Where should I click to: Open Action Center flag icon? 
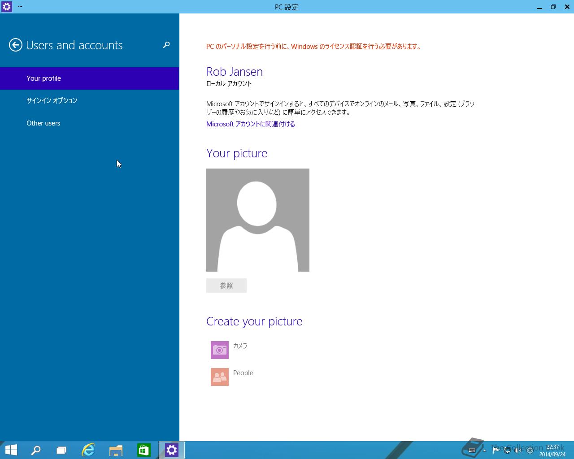point(496,450)
